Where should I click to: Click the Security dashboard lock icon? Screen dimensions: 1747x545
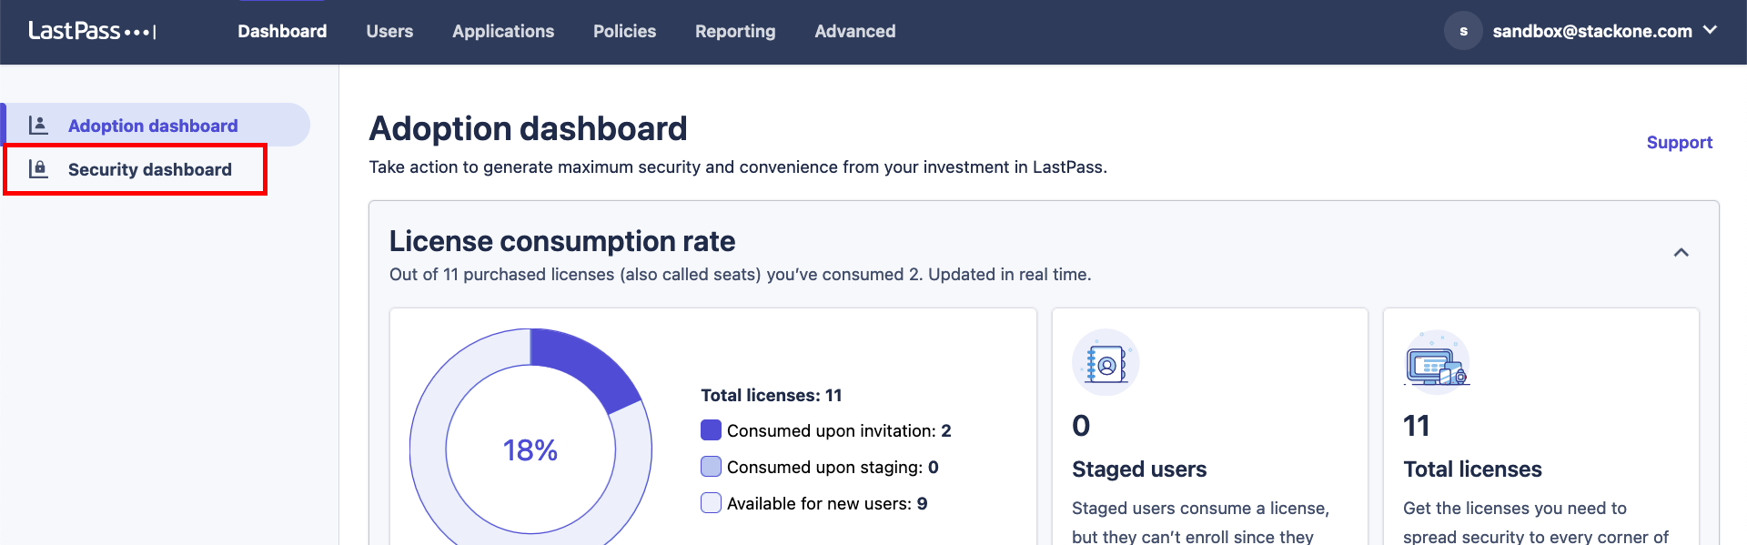pyautogui.click(x=38, y=168)
